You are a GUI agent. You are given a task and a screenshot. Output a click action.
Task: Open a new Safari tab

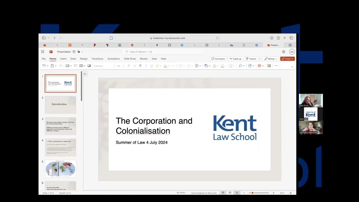tap(285, 38)
